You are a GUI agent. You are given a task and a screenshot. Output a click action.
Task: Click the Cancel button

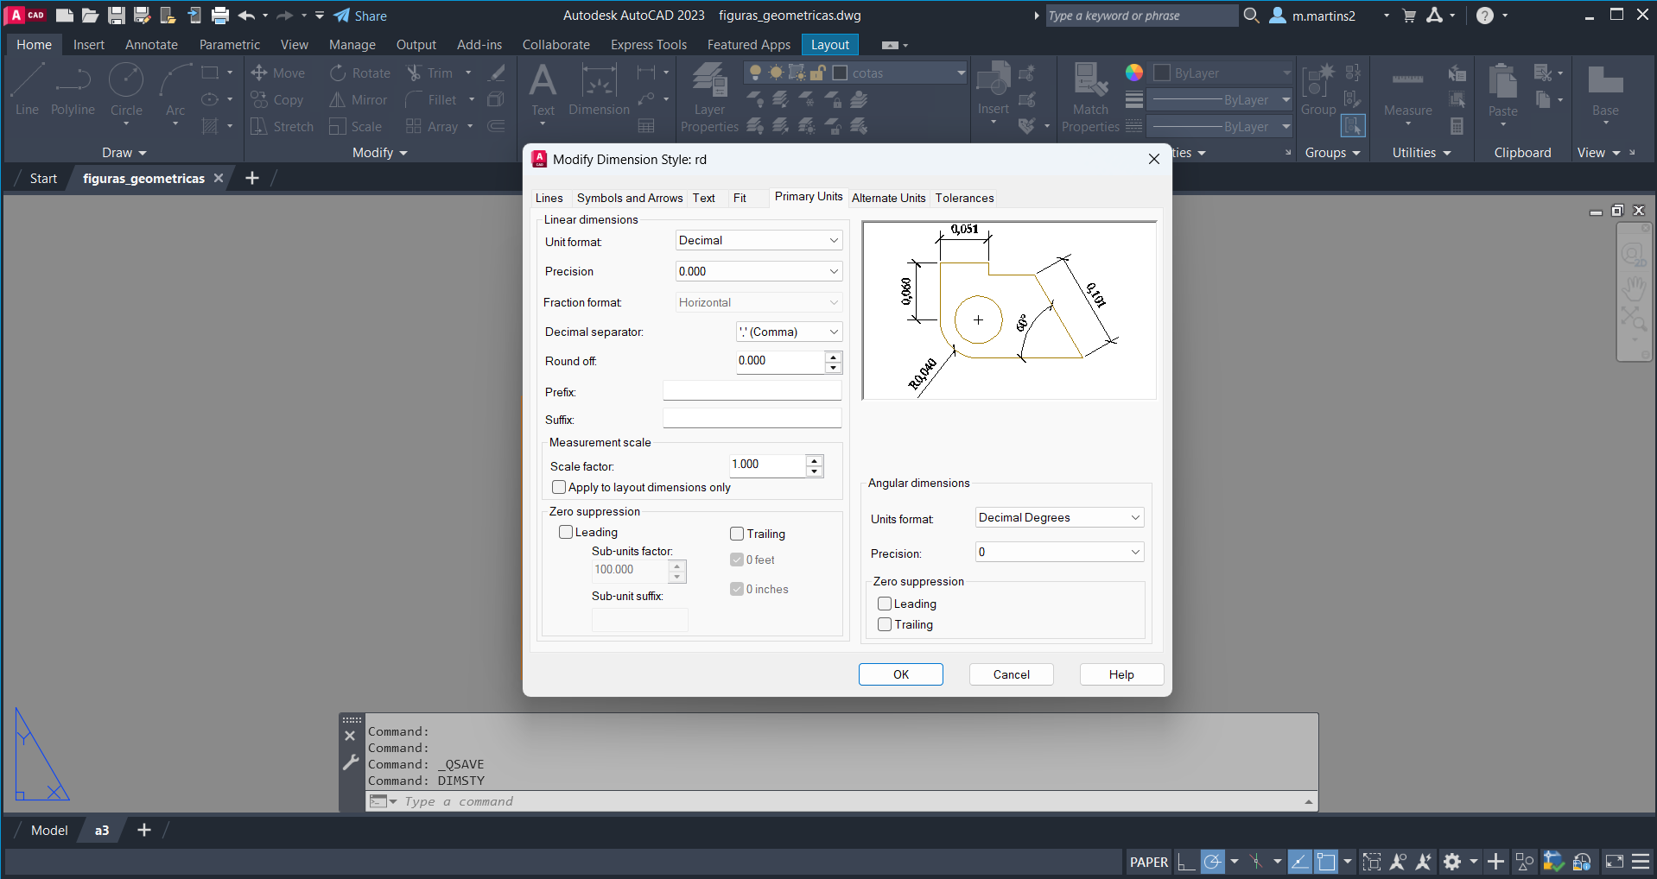(x=1011, y=675)
